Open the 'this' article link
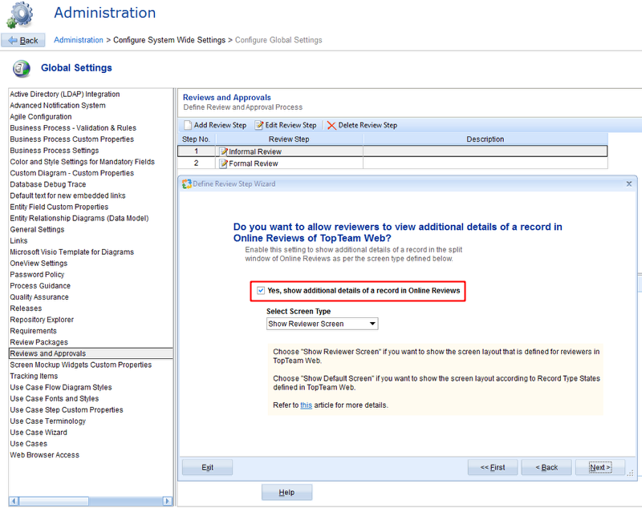642x508 pixels. click(306, 405)
